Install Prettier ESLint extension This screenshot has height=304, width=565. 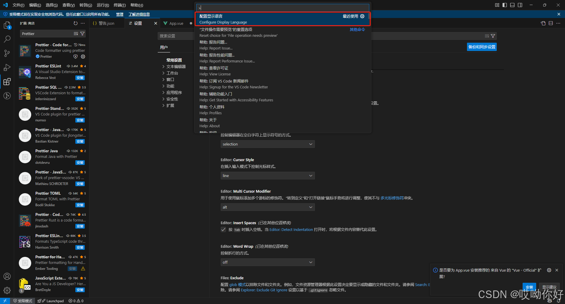click(80, 78)
